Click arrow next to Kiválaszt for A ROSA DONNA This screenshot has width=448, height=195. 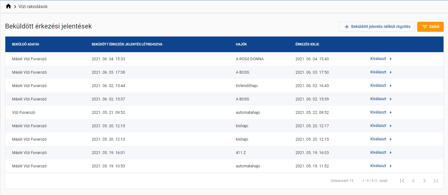point(391,59)
